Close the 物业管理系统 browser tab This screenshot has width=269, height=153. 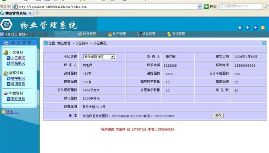30,13
